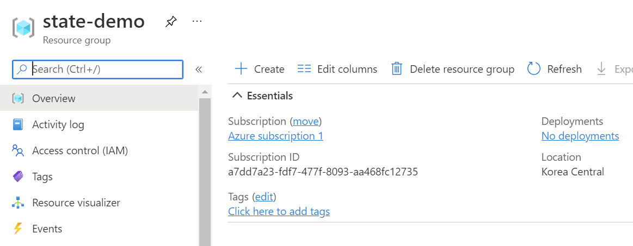This screenshot has height=246, width=633.
Task: Click the Subscription ID label
Action: pos(263,157)
